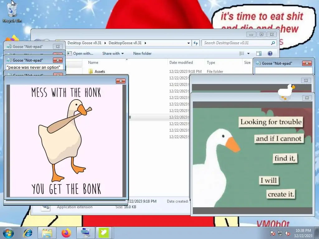This screenshot has width=319, height=239.
Task: Select the Desktop Goose v0.31 breadcrumb
Action: 84,43
